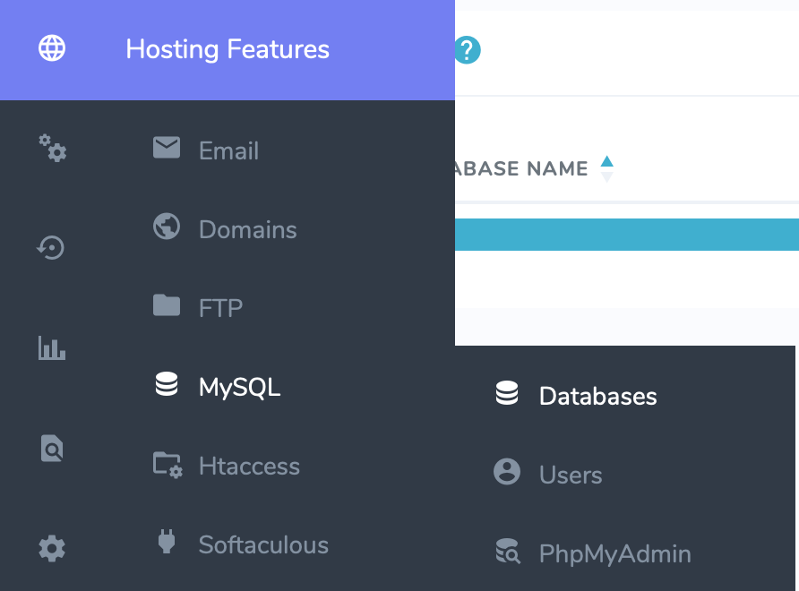The height and width of the screenshot is (591, 799).
Task: Click the Databases stack icon in submenu
Action: pyautogui.click(x=507, y=392)
